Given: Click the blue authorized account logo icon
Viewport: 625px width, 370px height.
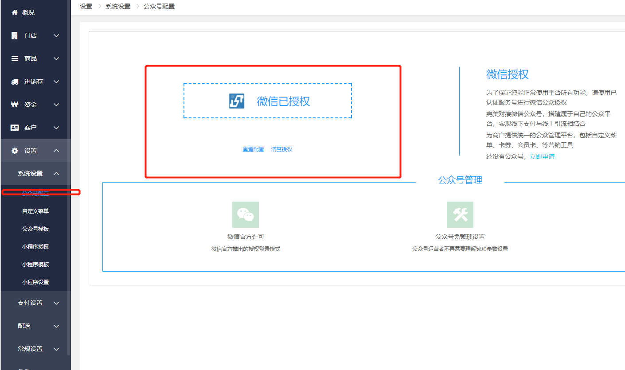Looking at the screenshot, I should pyautogui.click(x=236, y=101).
